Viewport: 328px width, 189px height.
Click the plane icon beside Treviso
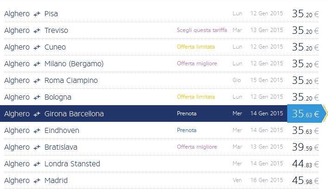click(37, 31)
